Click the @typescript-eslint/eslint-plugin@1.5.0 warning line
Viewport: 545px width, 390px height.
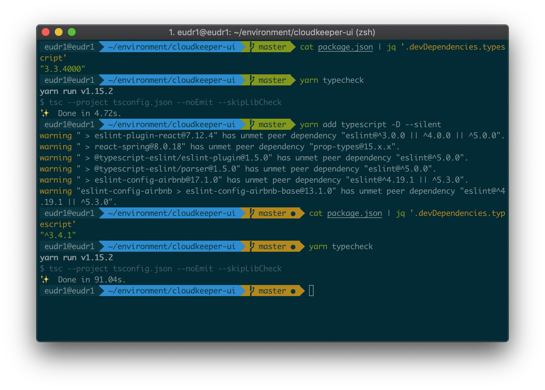click(x=254, y=158)
